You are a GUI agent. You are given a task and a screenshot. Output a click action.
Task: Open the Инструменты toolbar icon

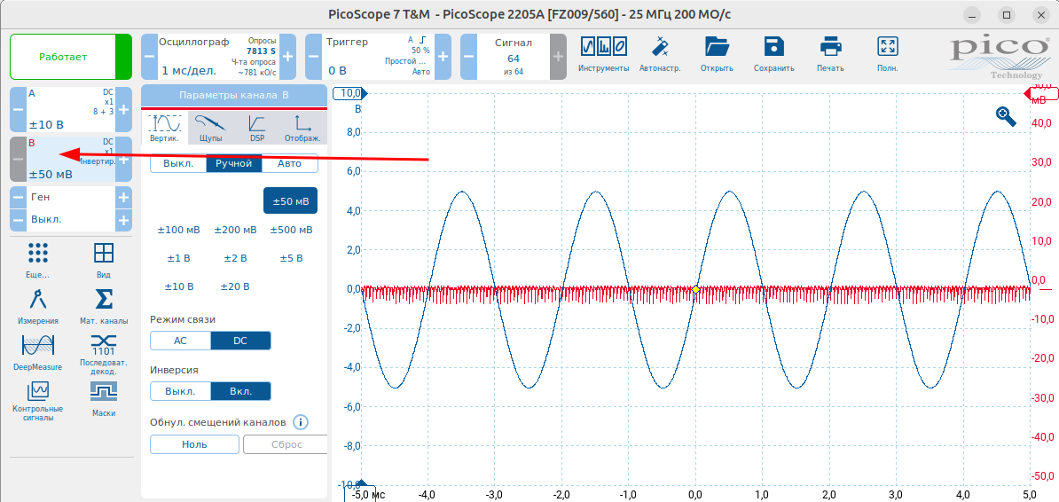[x=603, y=46]
